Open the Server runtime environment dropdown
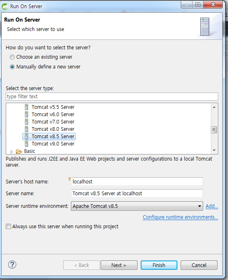Viewport: 228px width, 280px height. tap(137, 206)
